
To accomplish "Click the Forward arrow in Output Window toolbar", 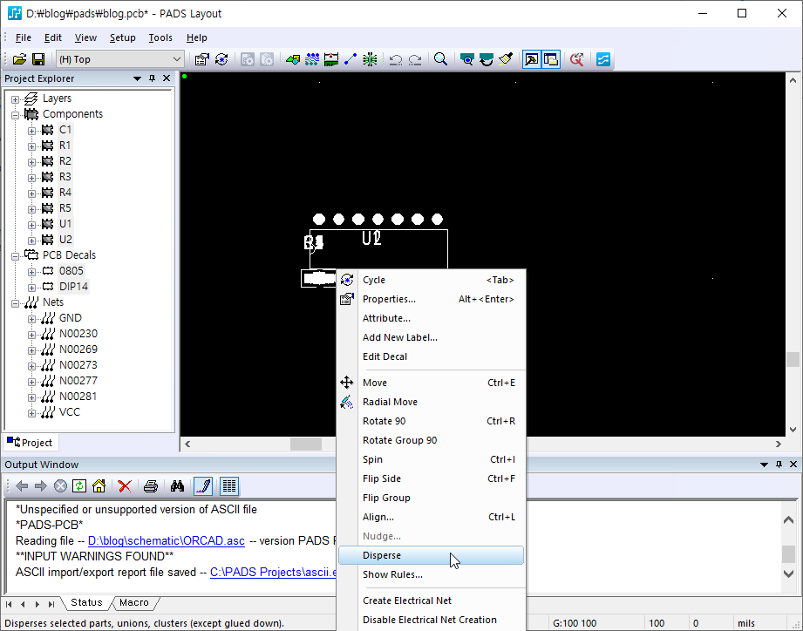I will pyautogui.click(x=40, y=485).
